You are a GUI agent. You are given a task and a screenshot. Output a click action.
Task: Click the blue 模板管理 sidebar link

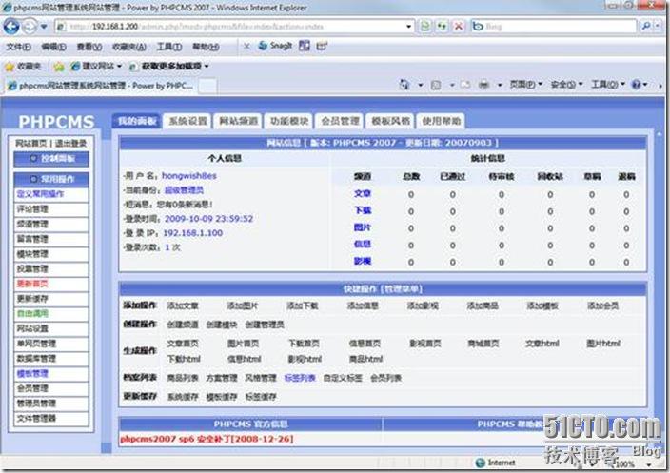coord(32,373)
